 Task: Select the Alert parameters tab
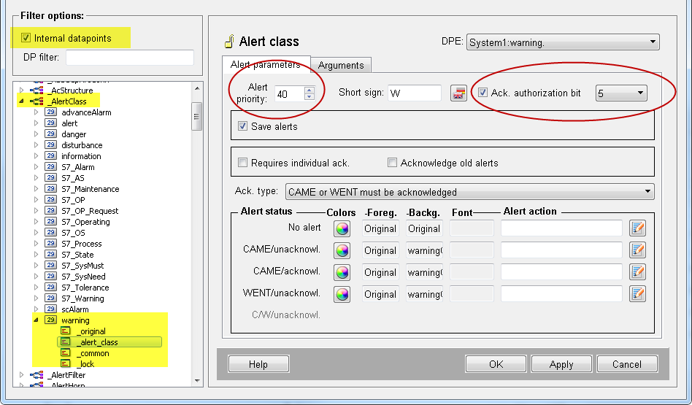(266, 64)
